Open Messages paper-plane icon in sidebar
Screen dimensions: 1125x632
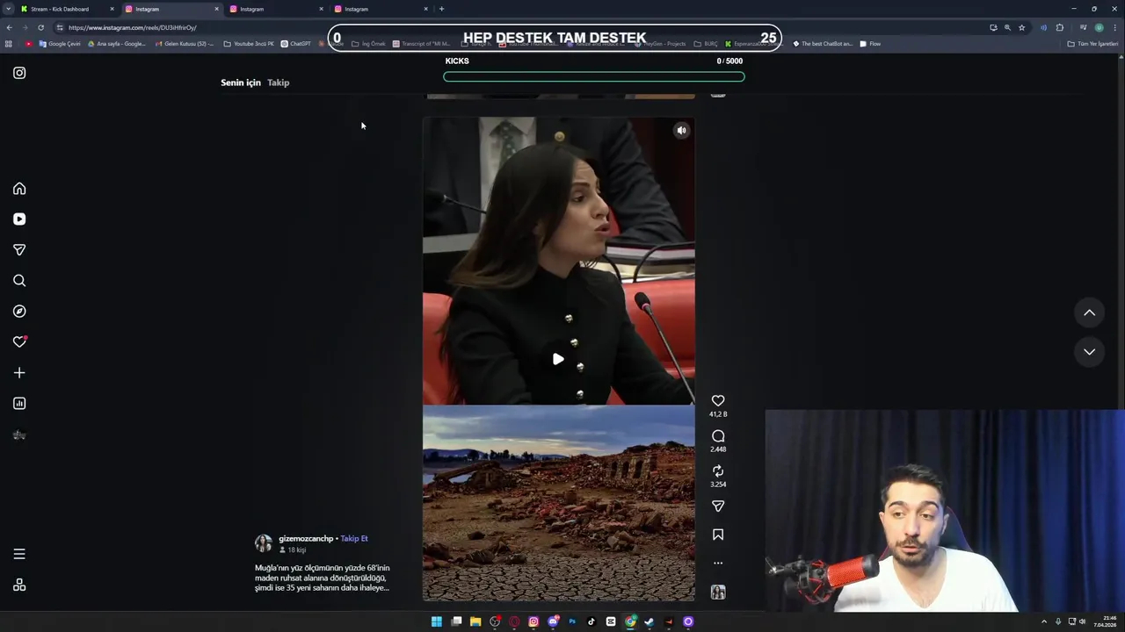click(19, 250)
